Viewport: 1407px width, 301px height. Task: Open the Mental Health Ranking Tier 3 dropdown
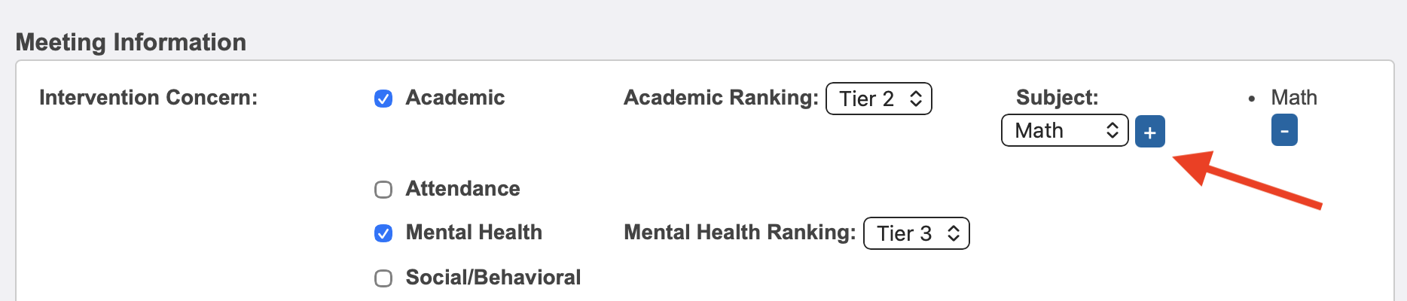(916, 233)
